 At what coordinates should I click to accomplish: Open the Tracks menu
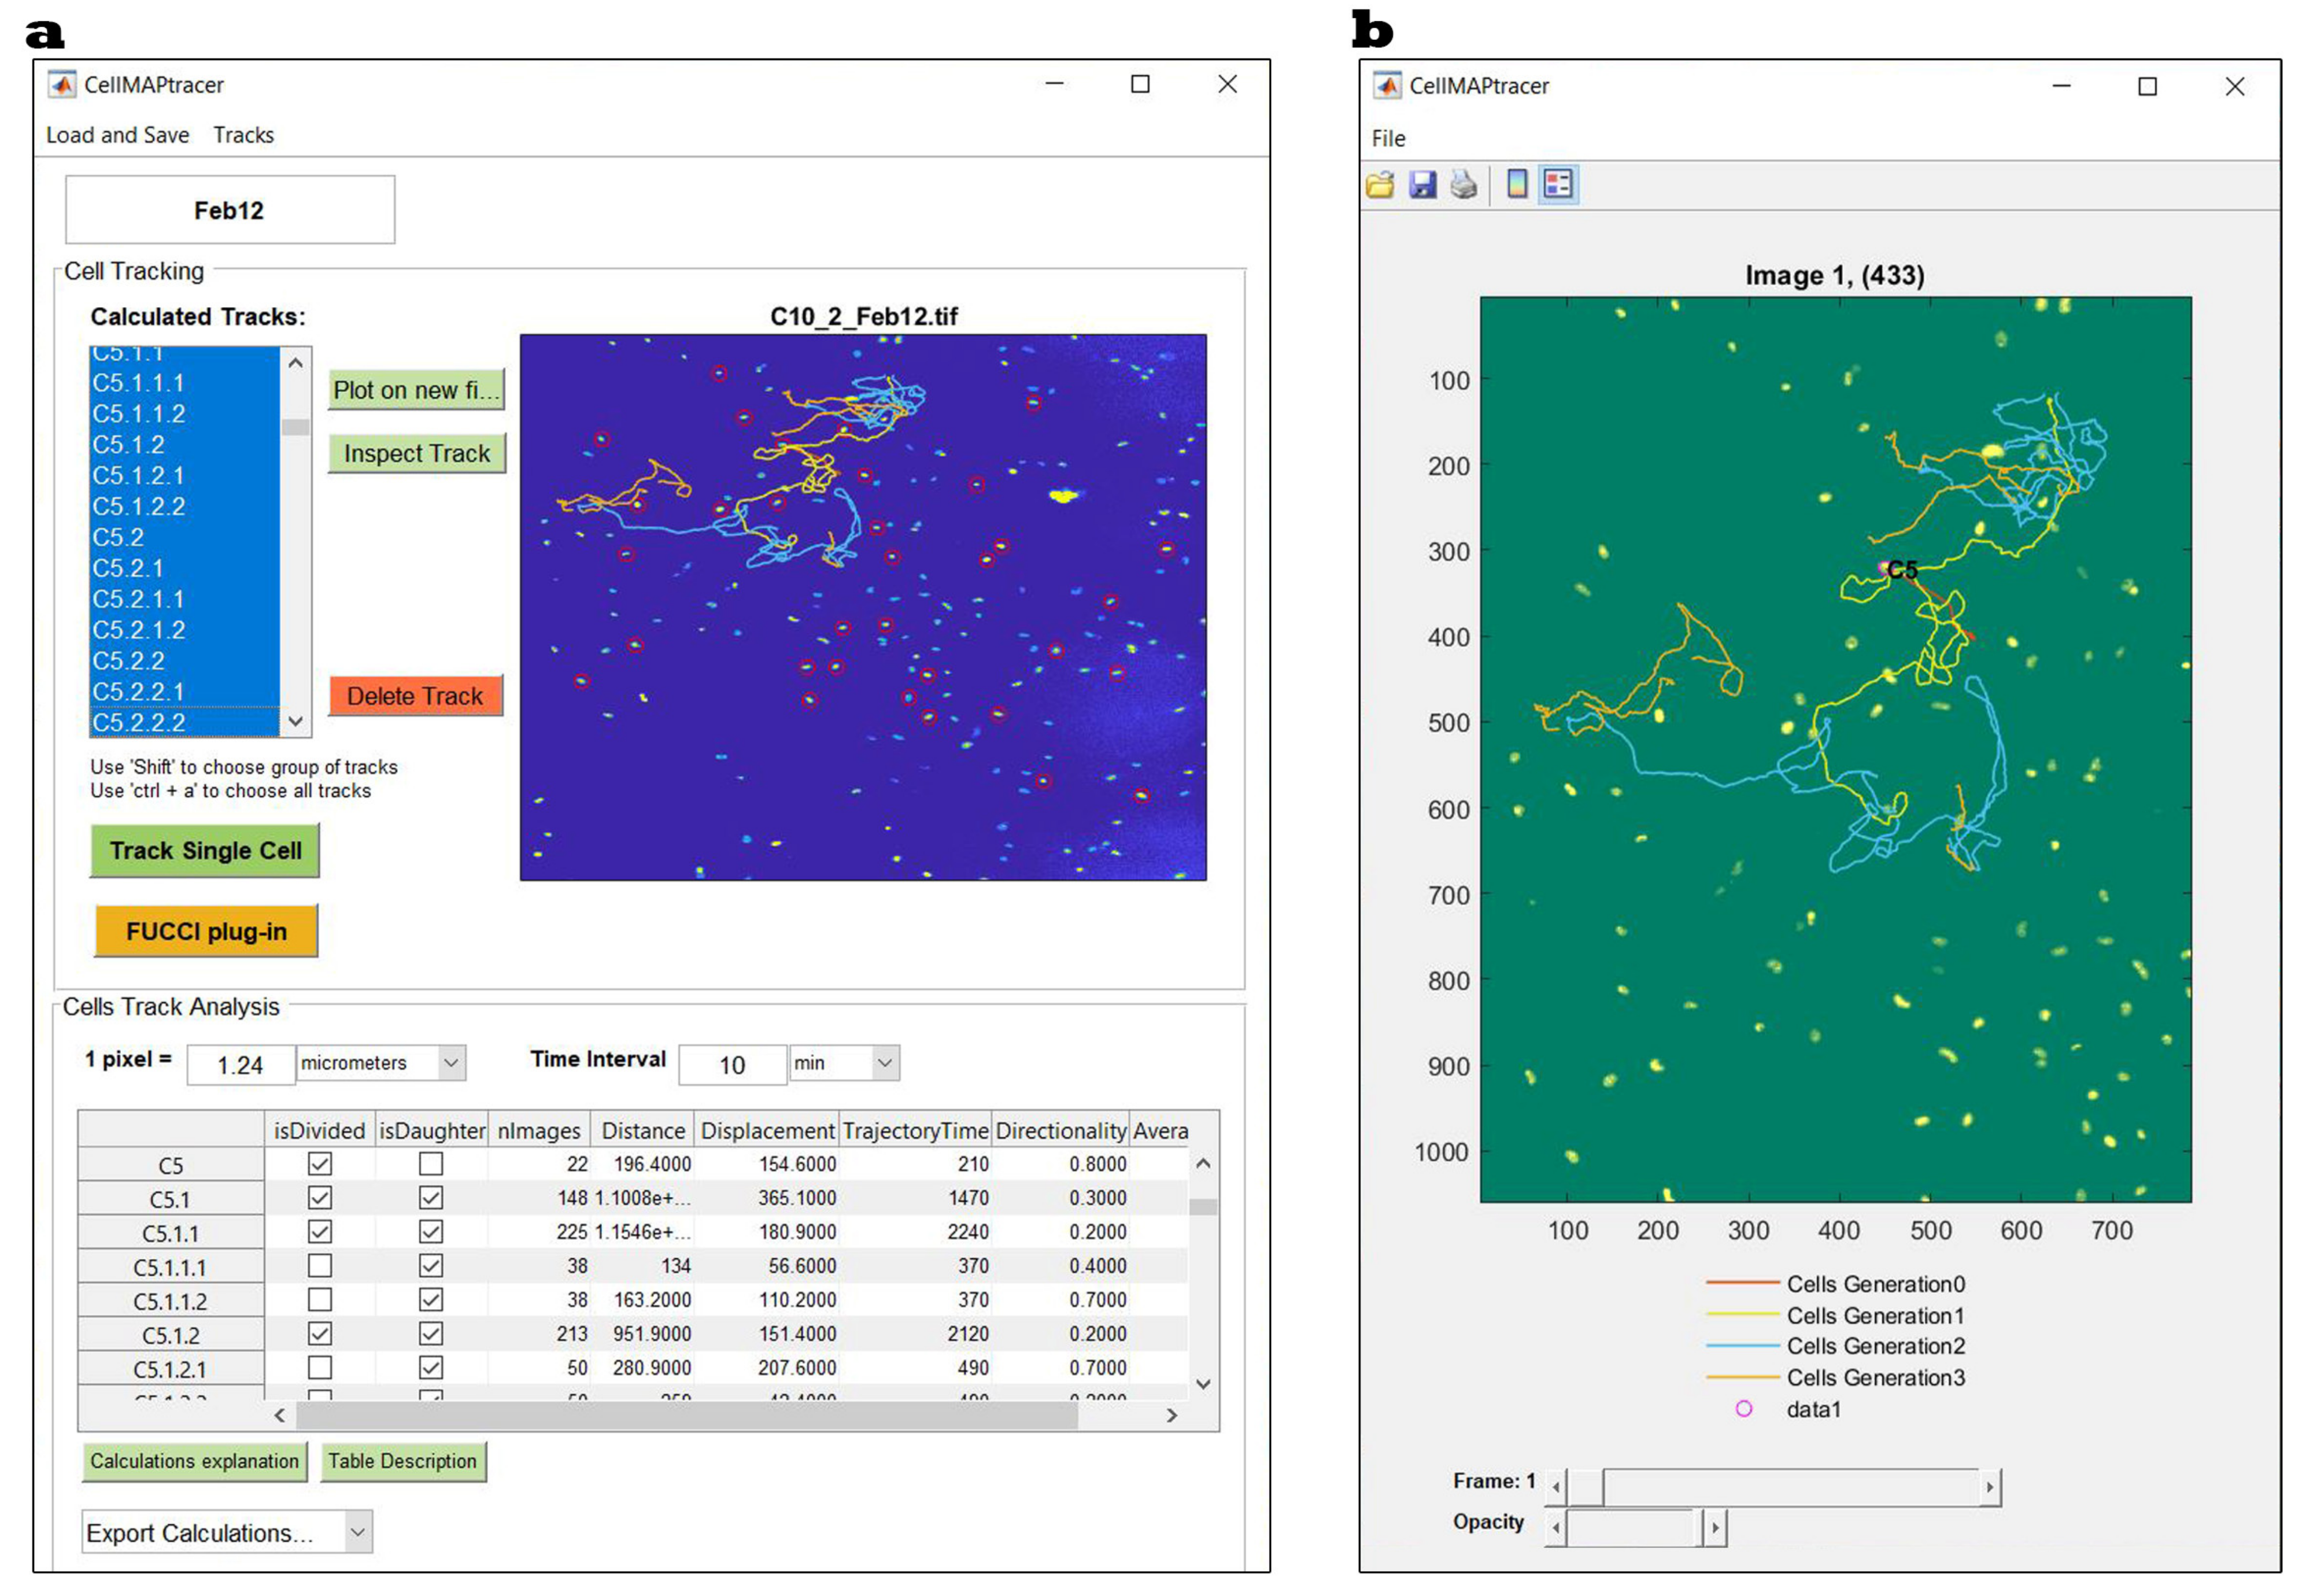tap(243, 135)
